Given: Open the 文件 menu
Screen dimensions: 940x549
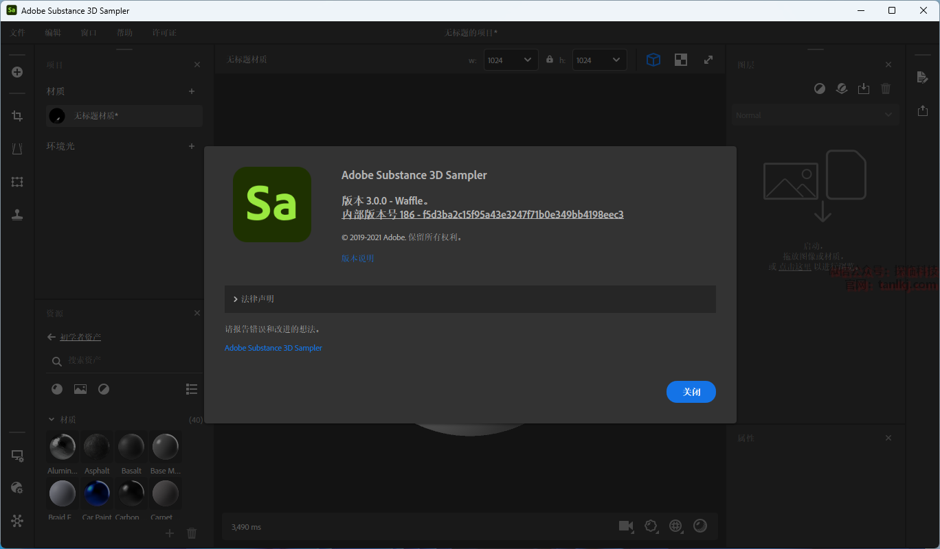Looking at the screenshot, I should [17, 32].
